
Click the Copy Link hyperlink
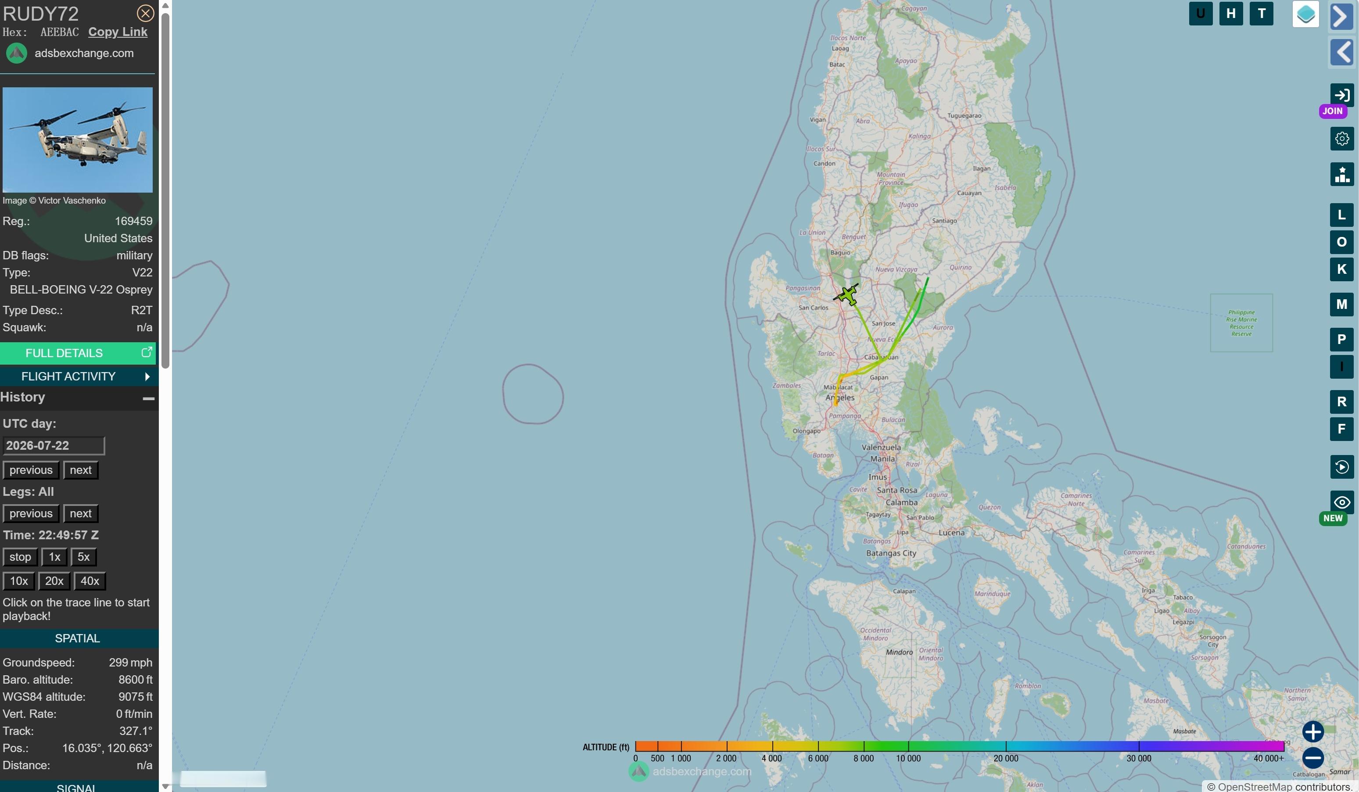click(x=118, y=32)
